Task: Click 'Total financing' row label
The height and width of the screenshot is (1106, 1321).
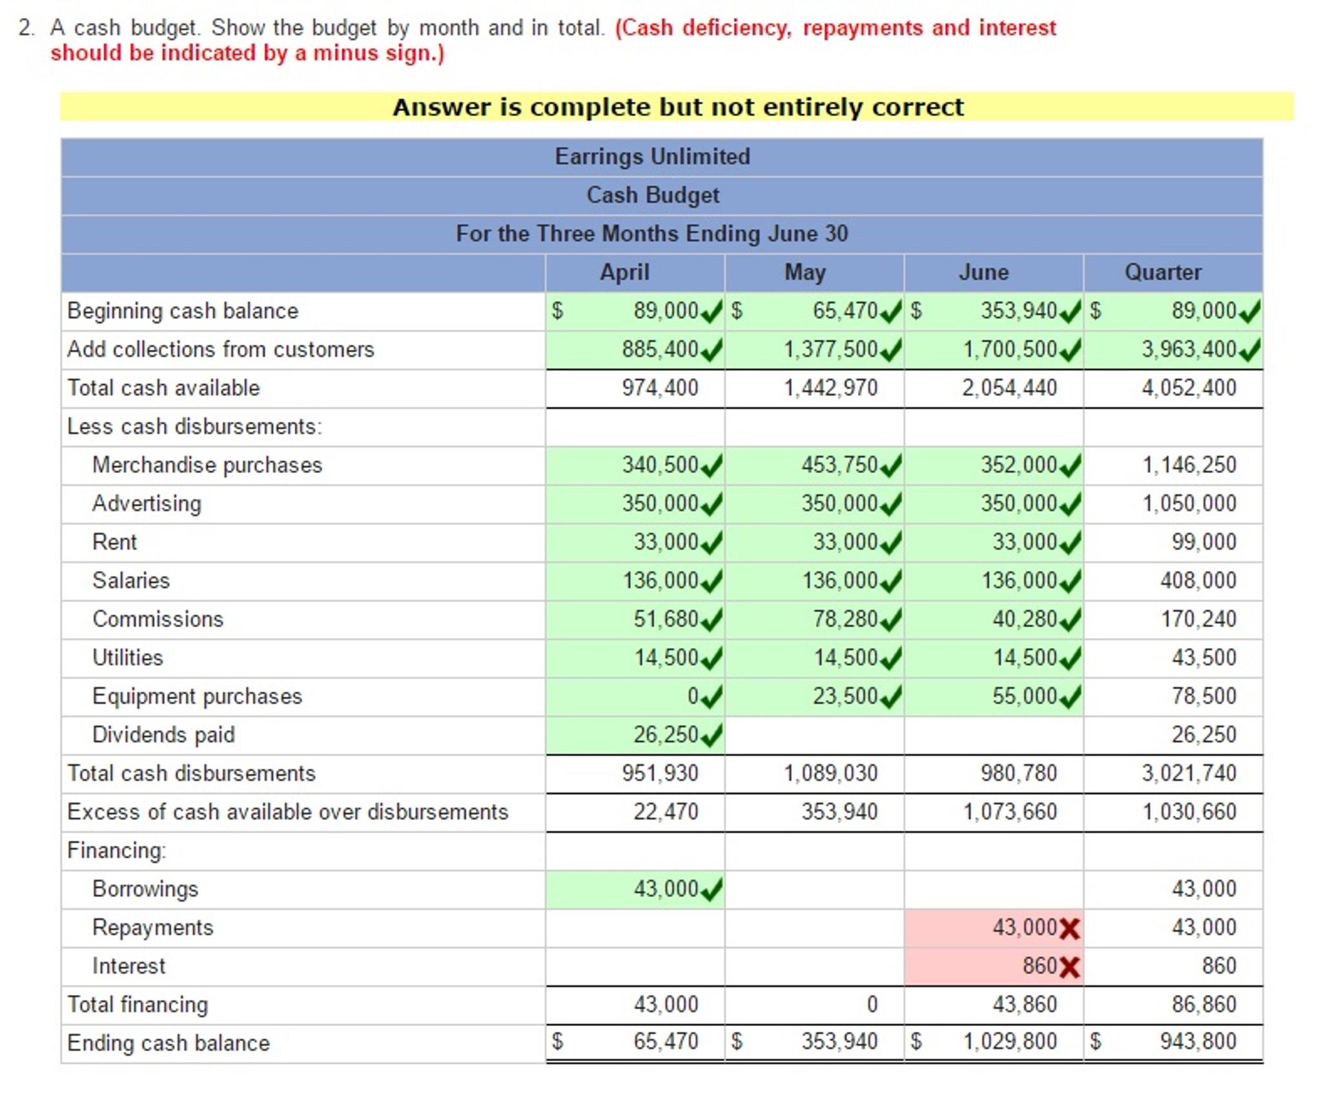Action: pyautogui.click(x=138, y=1005)
